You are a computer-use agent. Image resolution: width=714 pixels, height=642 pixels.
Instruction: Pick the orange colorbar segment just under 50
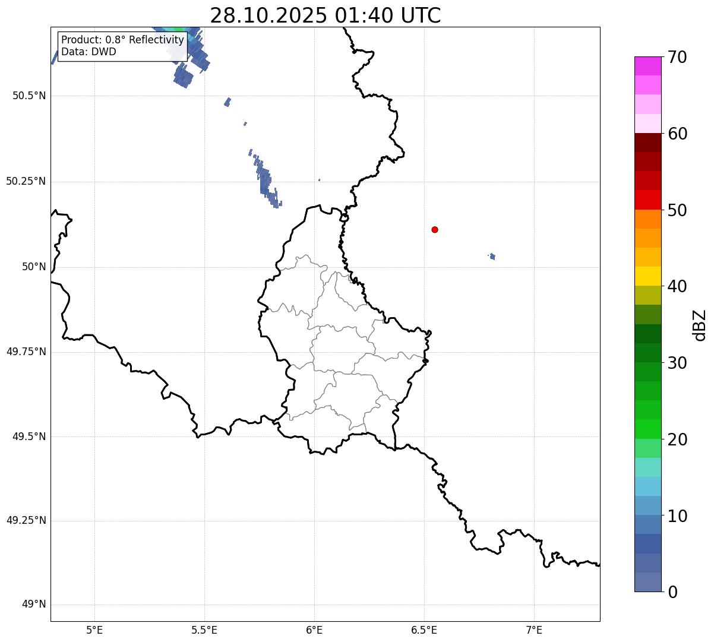(x=647, y=219)
